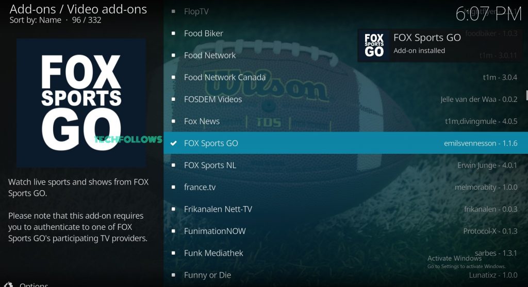This screenshot has width=528, height=287.
Task: Click the bullet beside Funny or Die
Action: tap(173, 275)
